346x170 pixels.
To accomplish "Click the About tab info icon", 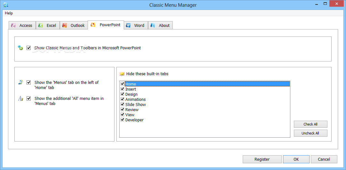I will pos(153,25).
